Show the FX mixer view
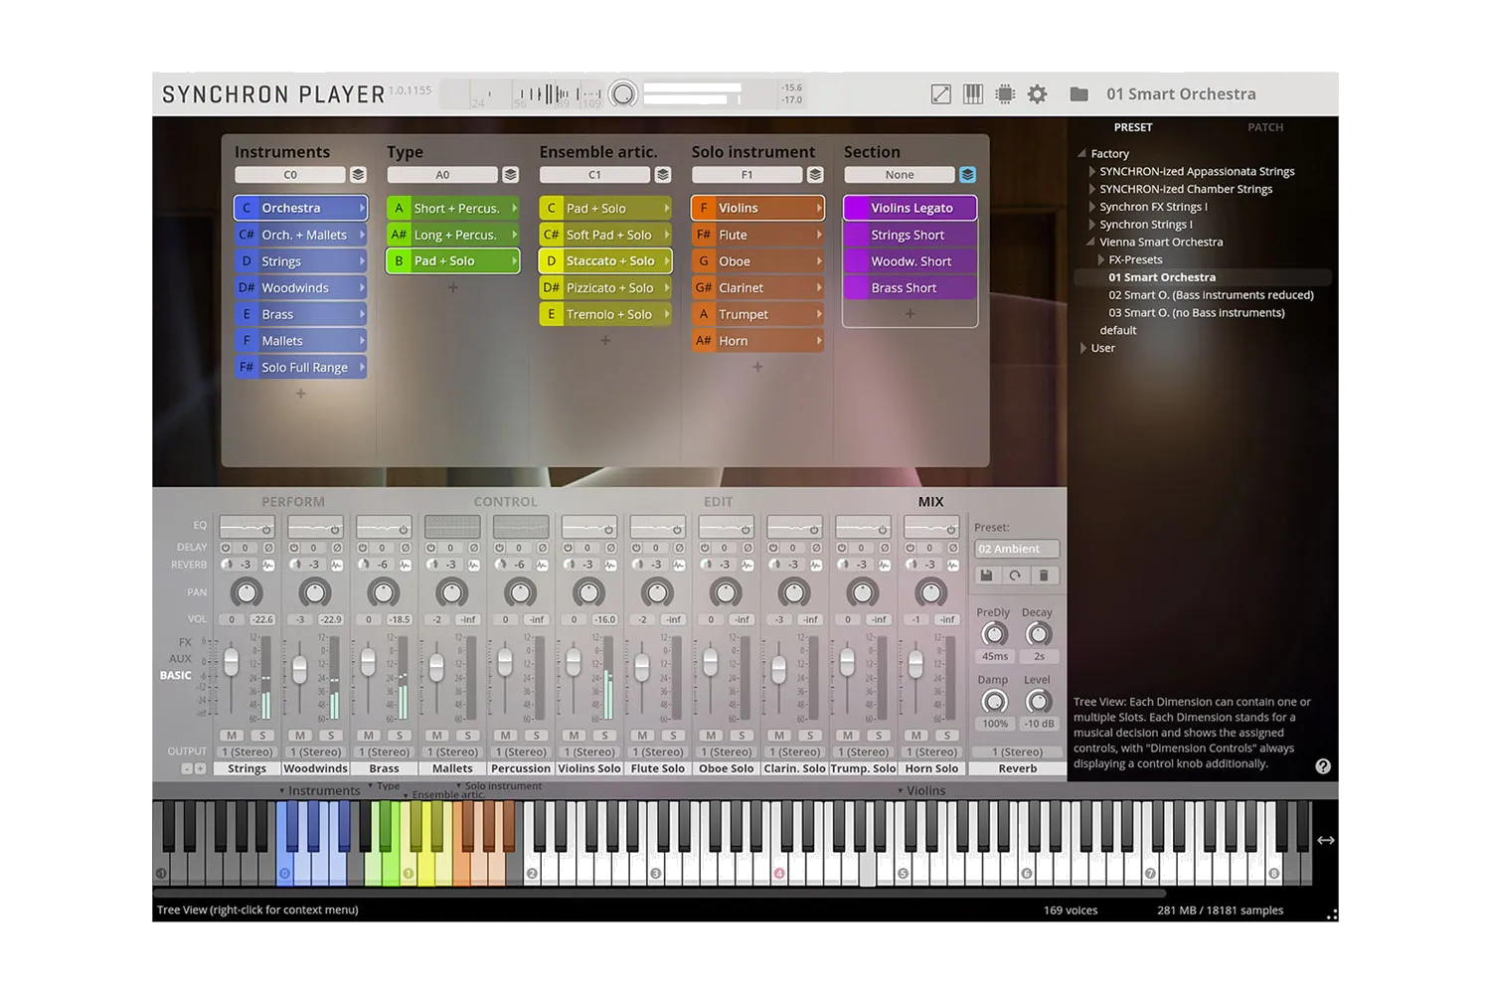The height and width of the screenshot is (994, 1491). [x=185, y=642]
